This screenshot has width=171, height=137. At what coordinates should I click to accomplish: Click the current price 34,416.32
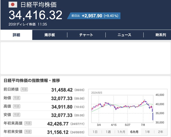[35, 15]
